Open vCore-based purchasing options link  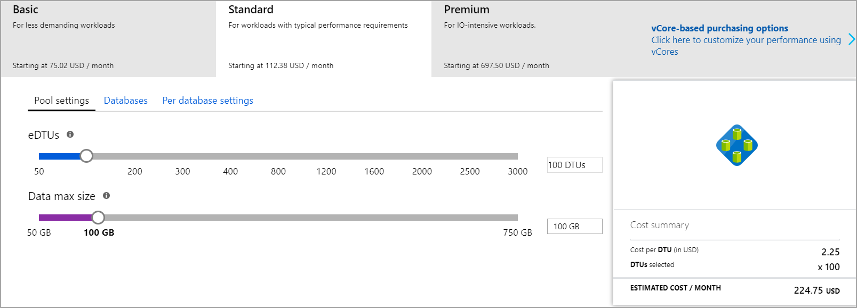pyautogui.click(x=719, y=28)
